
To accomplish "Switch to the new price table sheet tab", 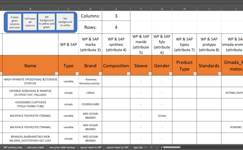I will pos(36,147).
